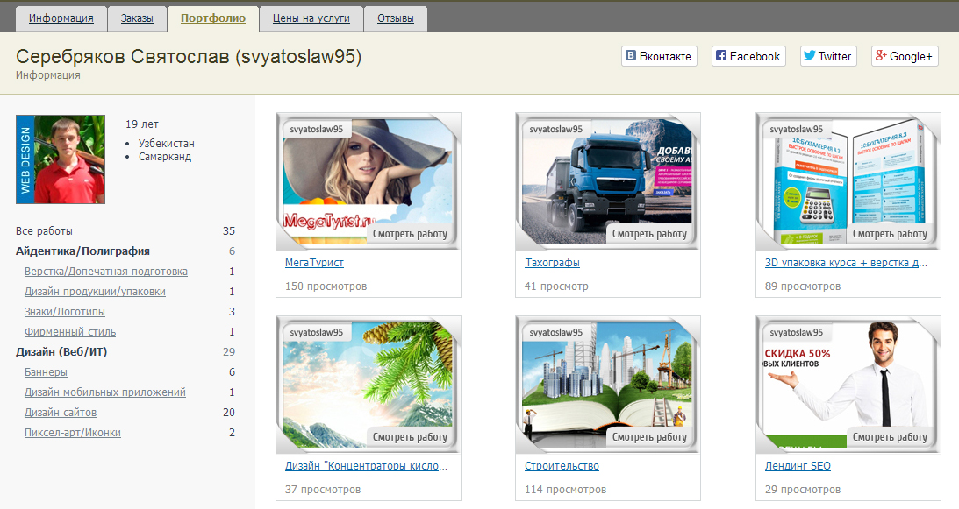View the Строительство work thumbnail

click(607, 385)
